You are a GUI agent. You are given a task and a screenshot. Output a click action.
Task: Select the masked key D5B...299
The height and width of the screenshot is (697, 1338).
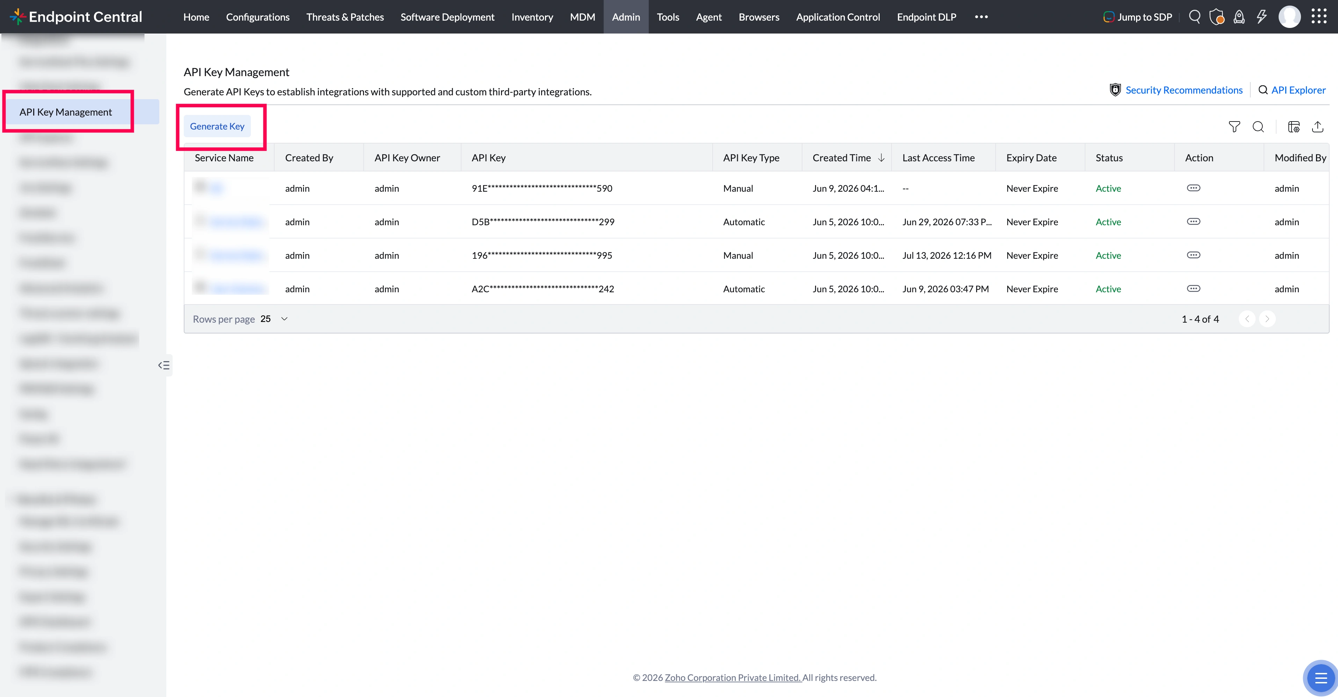[x=543, y=222]
